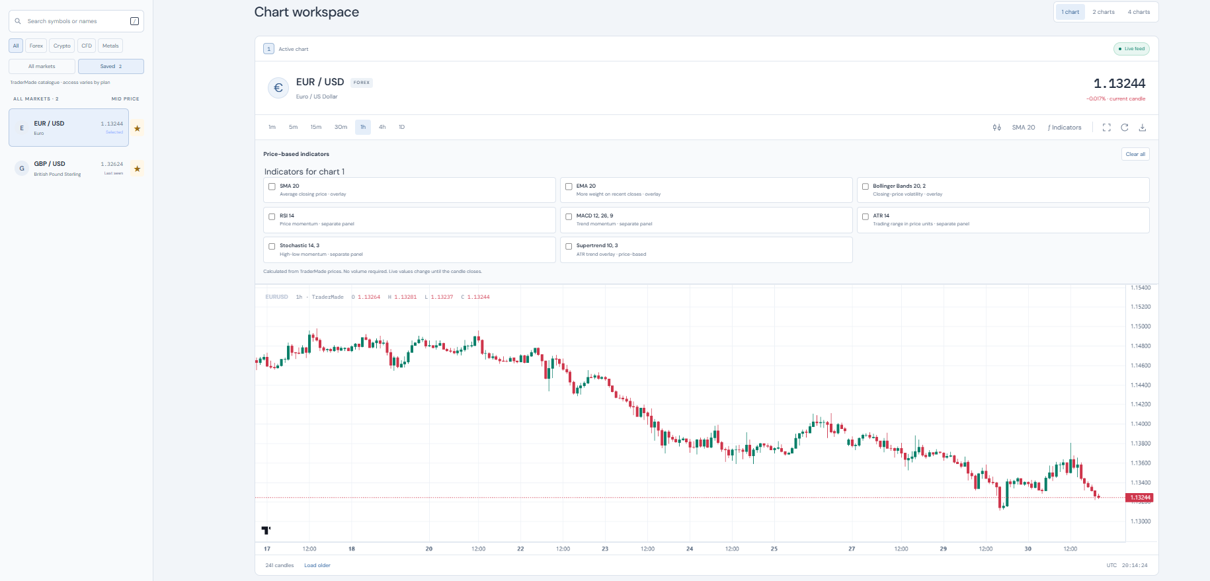
Task: Filter markets by CFD
Action: [x=87, y=46]
